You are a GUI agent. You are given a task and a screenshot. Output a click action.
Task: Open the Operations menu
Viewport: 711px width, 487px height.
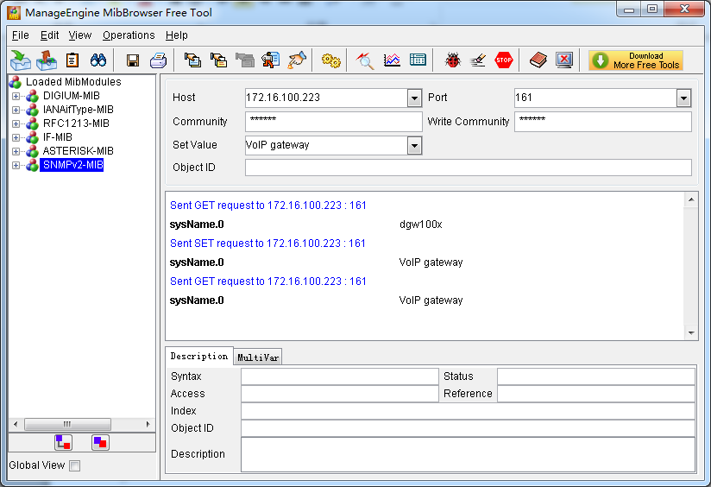[129, 35]
